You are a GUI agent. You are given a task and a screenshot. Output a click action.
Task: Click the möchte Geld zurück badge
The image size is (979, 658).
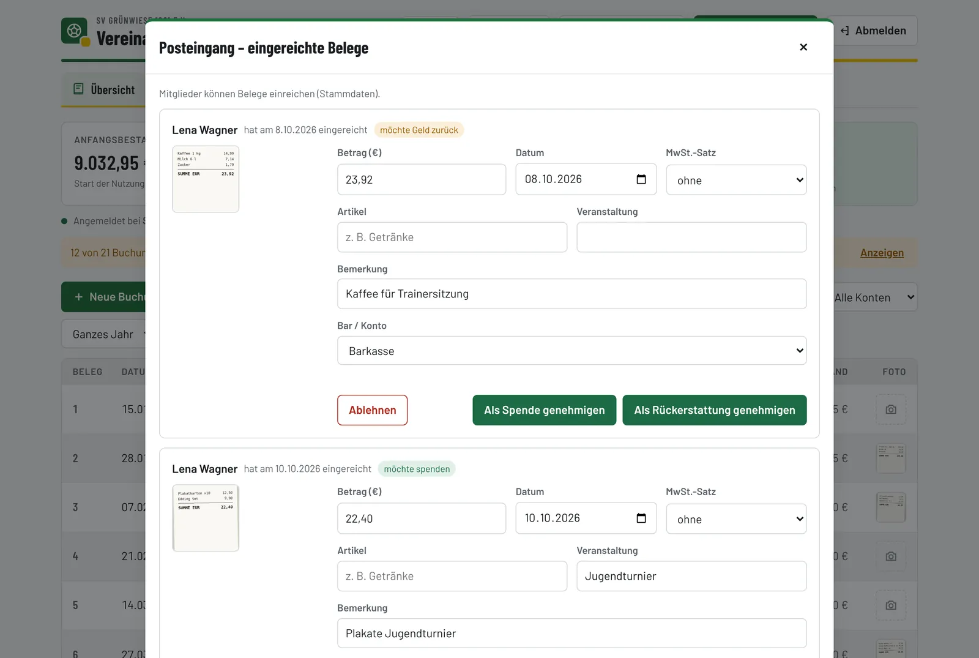pos(419,130)
